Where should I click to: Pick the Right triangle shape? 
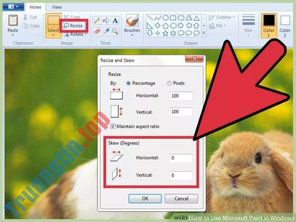point(150,25)
